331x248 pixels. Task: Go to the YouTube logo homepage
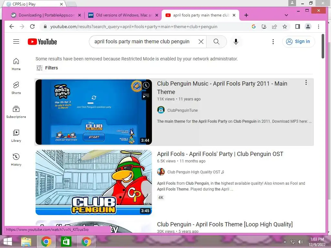(42, 42)
